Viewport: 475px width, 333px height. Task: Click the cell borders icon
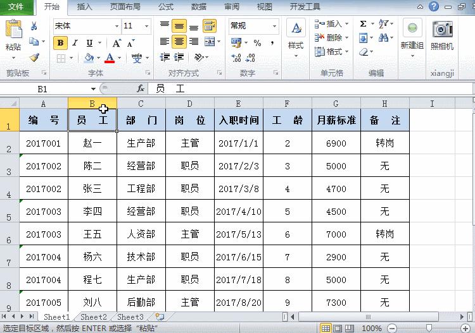tap(61, 58)
